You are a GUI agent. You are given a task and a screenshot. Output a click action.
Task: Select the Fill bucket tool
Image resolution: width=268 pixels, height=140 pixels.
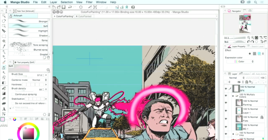(4, 88)
